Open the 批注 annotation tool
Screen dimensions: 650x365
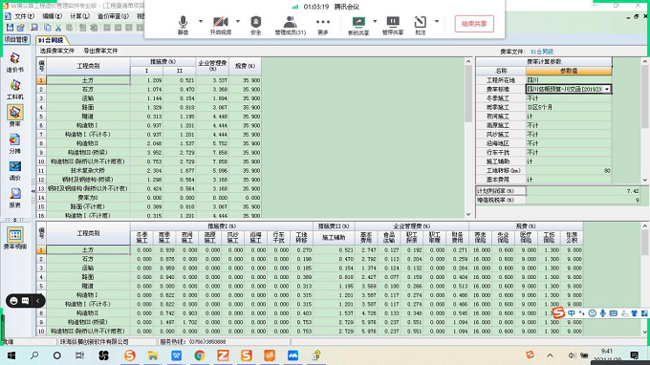pyautogui.click(x=421, y=25)
